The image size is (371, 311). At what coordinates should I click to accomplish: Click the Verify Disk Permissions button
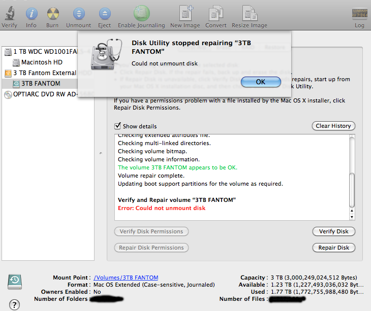click(x=151, y=231)
